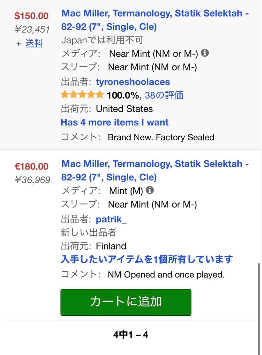Open seller tyroneshoolaces profile
The height and width of the screenshot is (355, 262).
[x=132, y=82]
